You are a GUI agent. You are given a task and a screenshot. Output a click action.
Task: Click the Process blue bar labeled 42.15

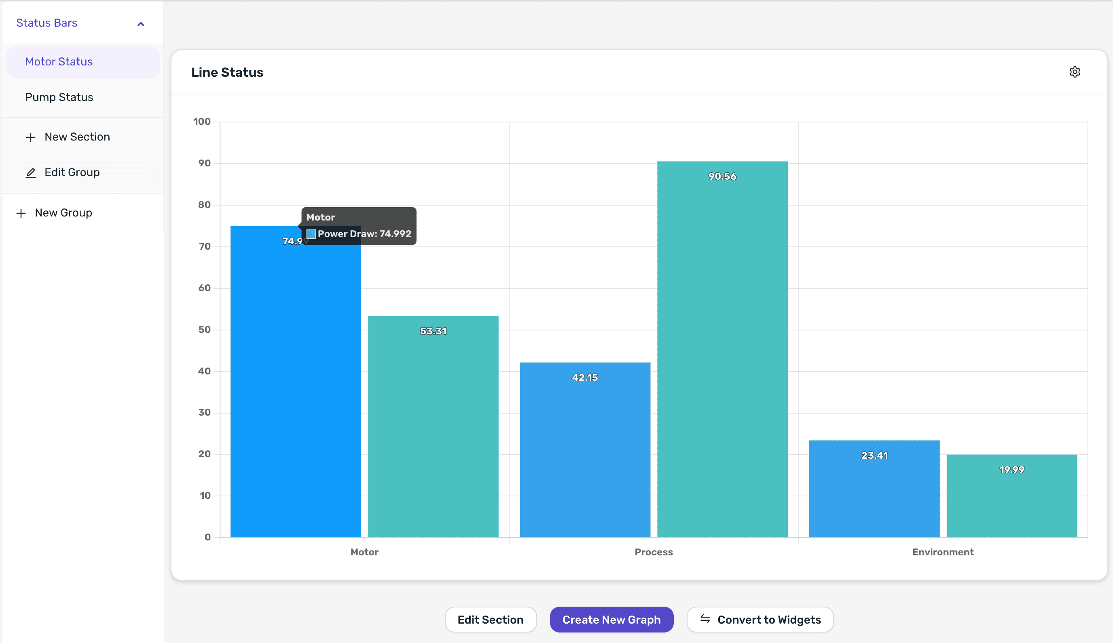tap(585, 450)
